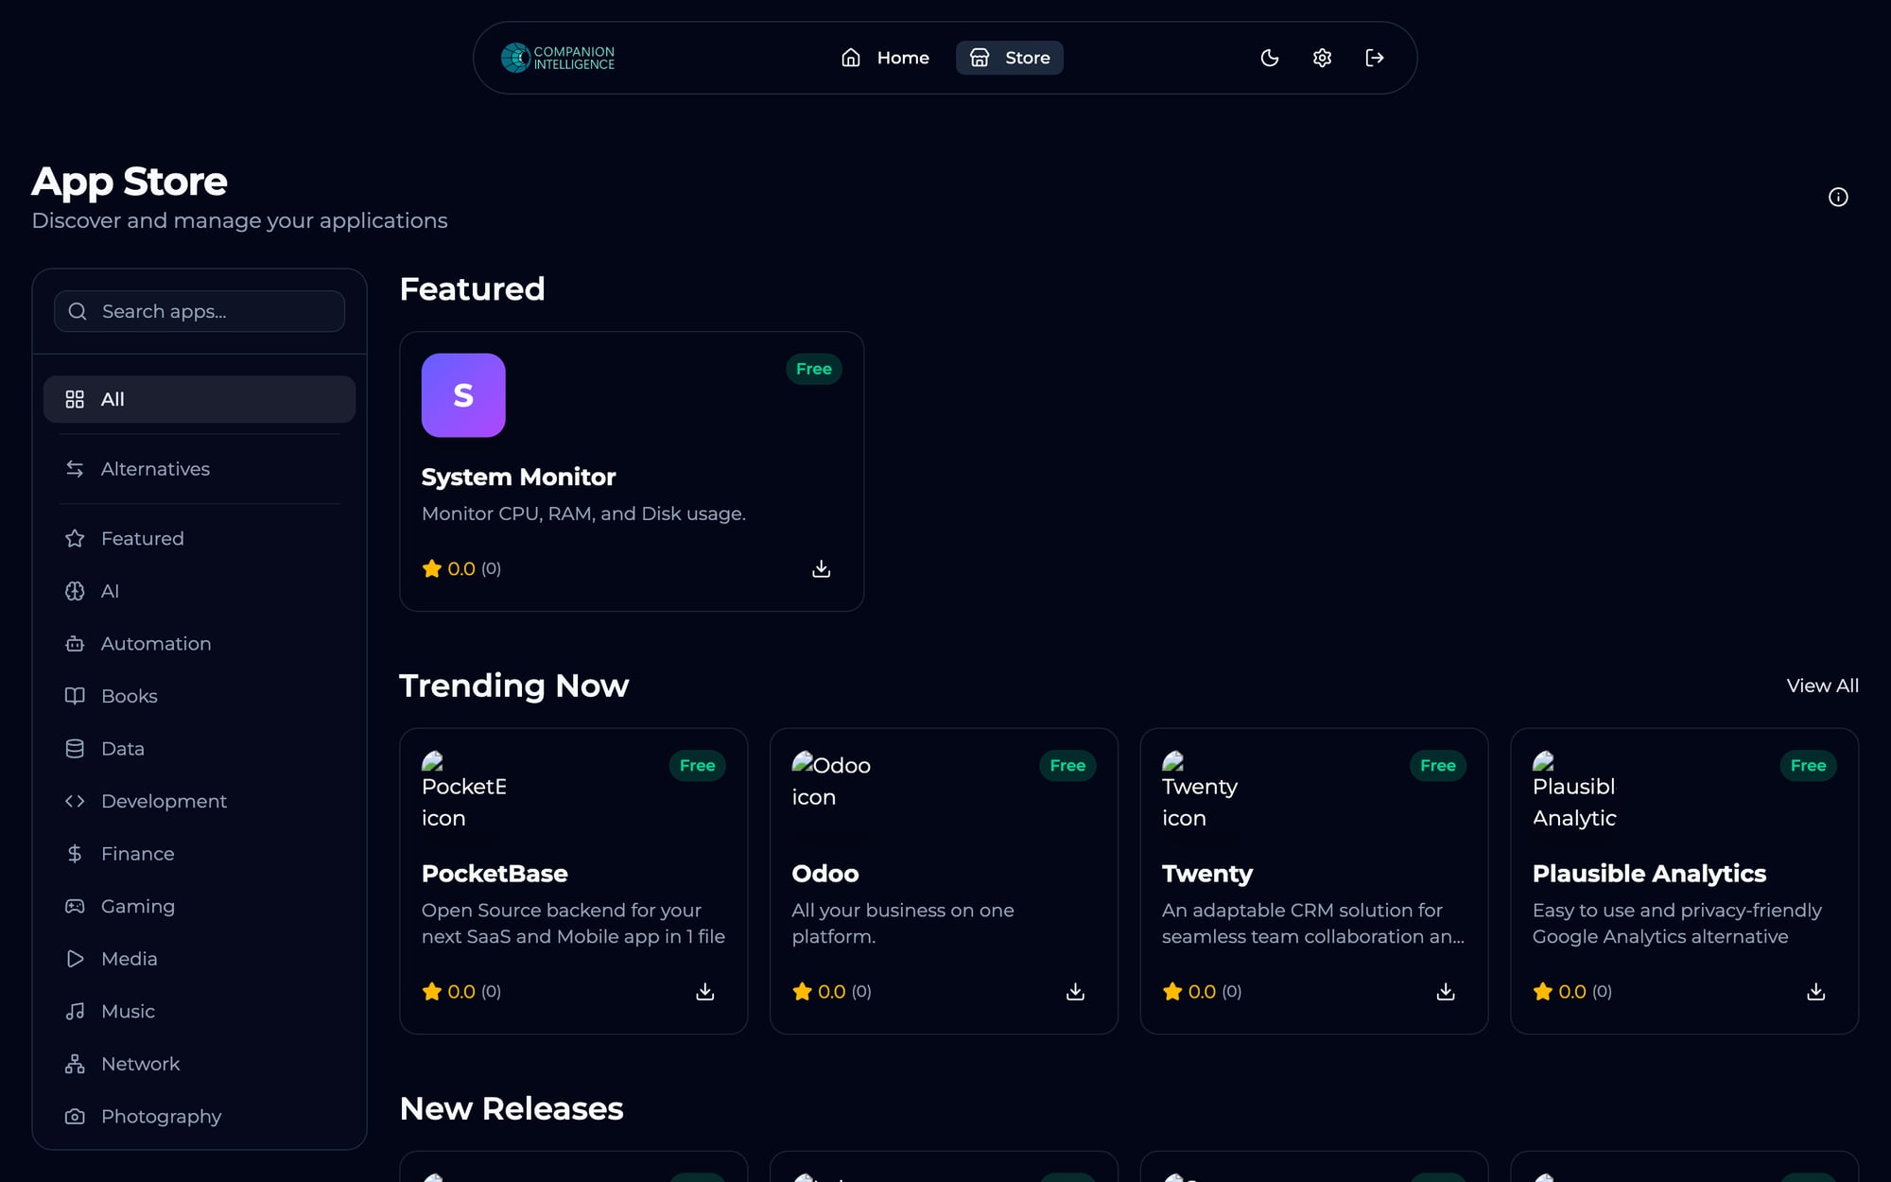The width and height of the screenshot is (1891, 1182).
Task: Select the Gaming category in the sidebar
Action: click(137, 906)
